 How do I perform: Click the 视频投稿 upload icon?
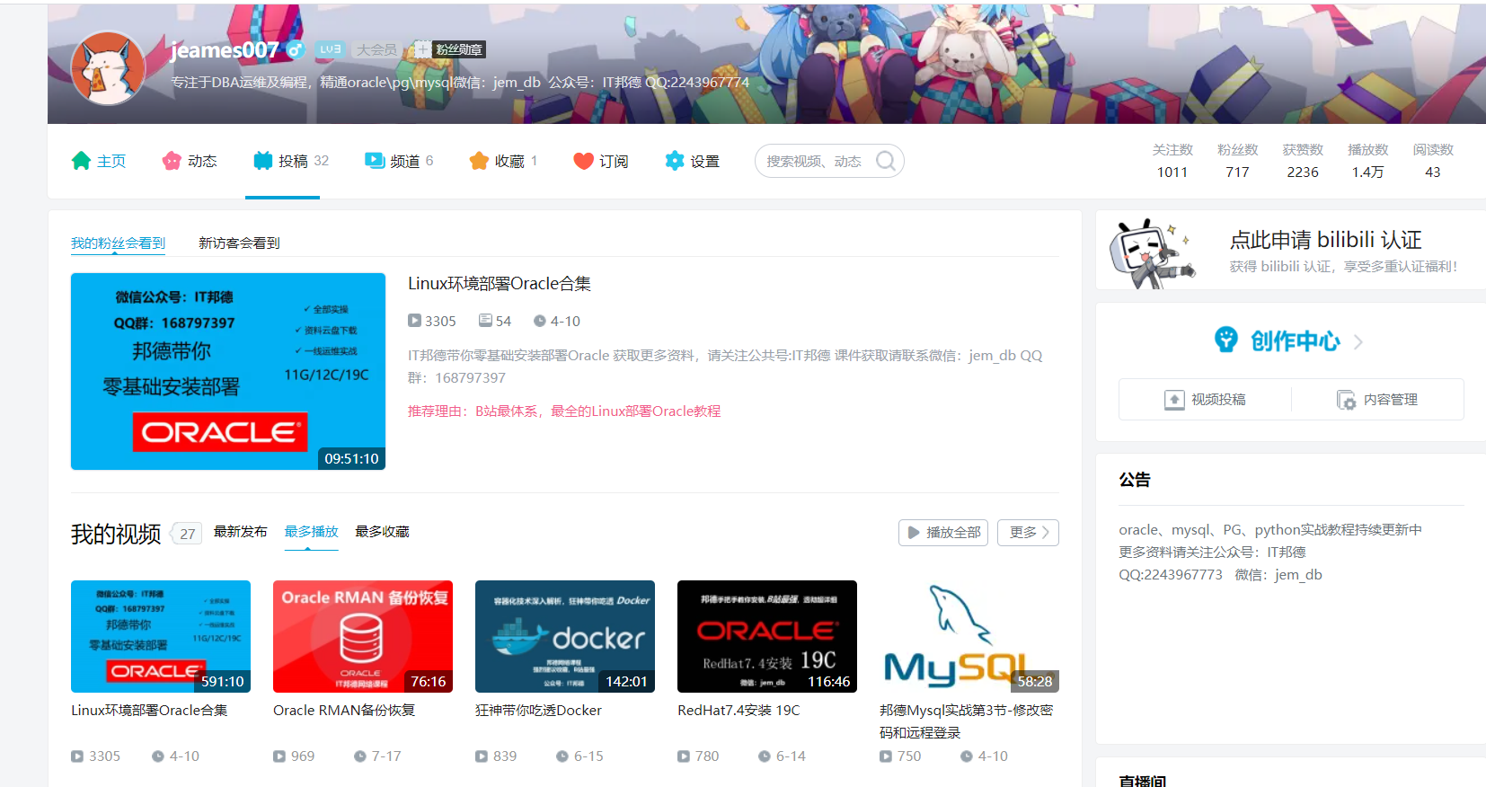pyautogui.click(x=1174, y=400)
